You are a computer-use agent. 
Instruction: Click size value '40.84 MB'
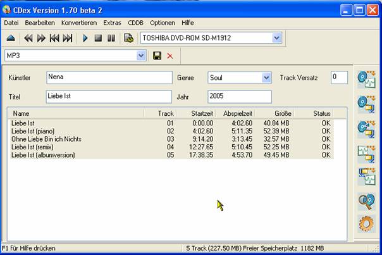click(276, 123)
